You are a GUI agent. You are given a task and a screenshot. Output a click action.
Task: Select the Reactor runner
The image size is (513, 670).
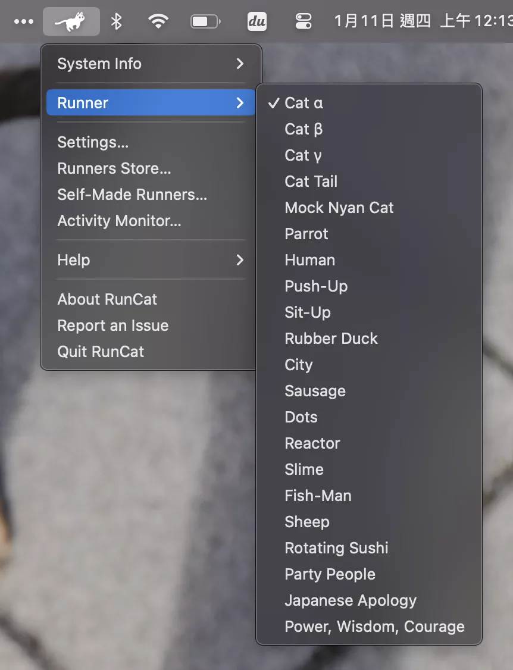coord(369,443)
